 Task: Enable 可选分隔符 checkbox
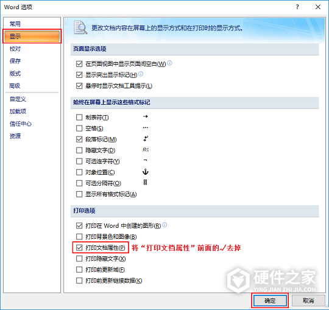[x=79, y=183]
